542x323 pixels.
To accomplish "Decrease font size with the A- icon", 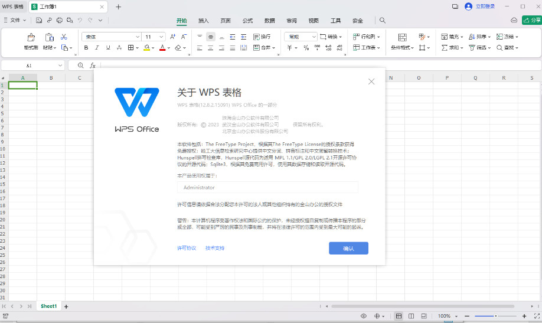I will point(184,37).
